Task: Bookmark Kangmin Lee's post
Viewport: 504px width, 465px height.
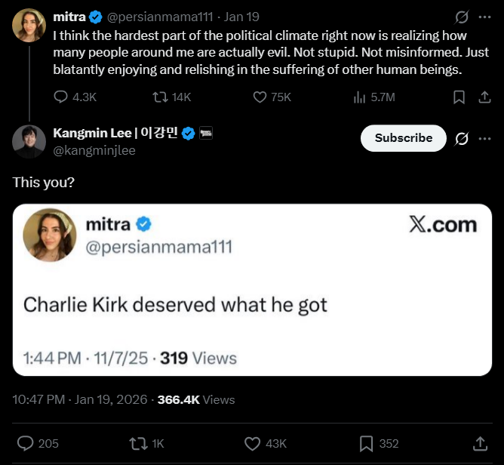Action: pos(366,443)
